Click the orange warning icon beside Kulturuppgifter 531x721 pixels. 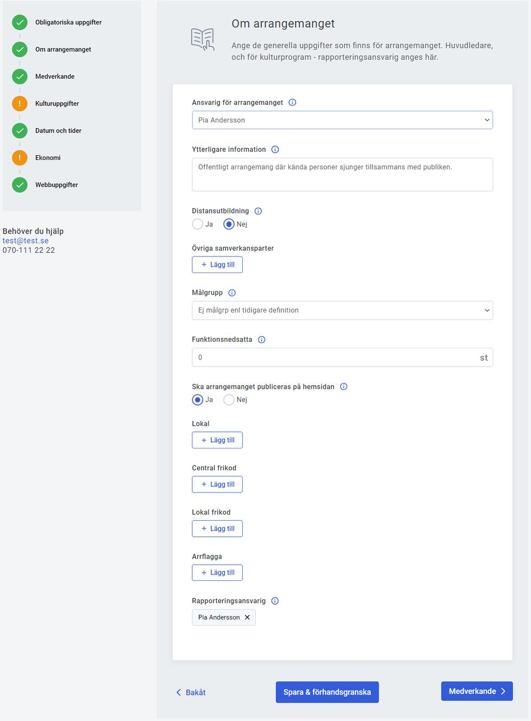tap(20, 103)
